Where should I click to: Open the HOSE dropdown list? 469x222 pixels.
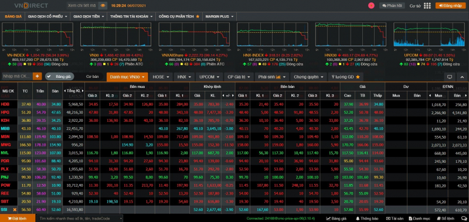pyautogui.click(x=161, y=77)
